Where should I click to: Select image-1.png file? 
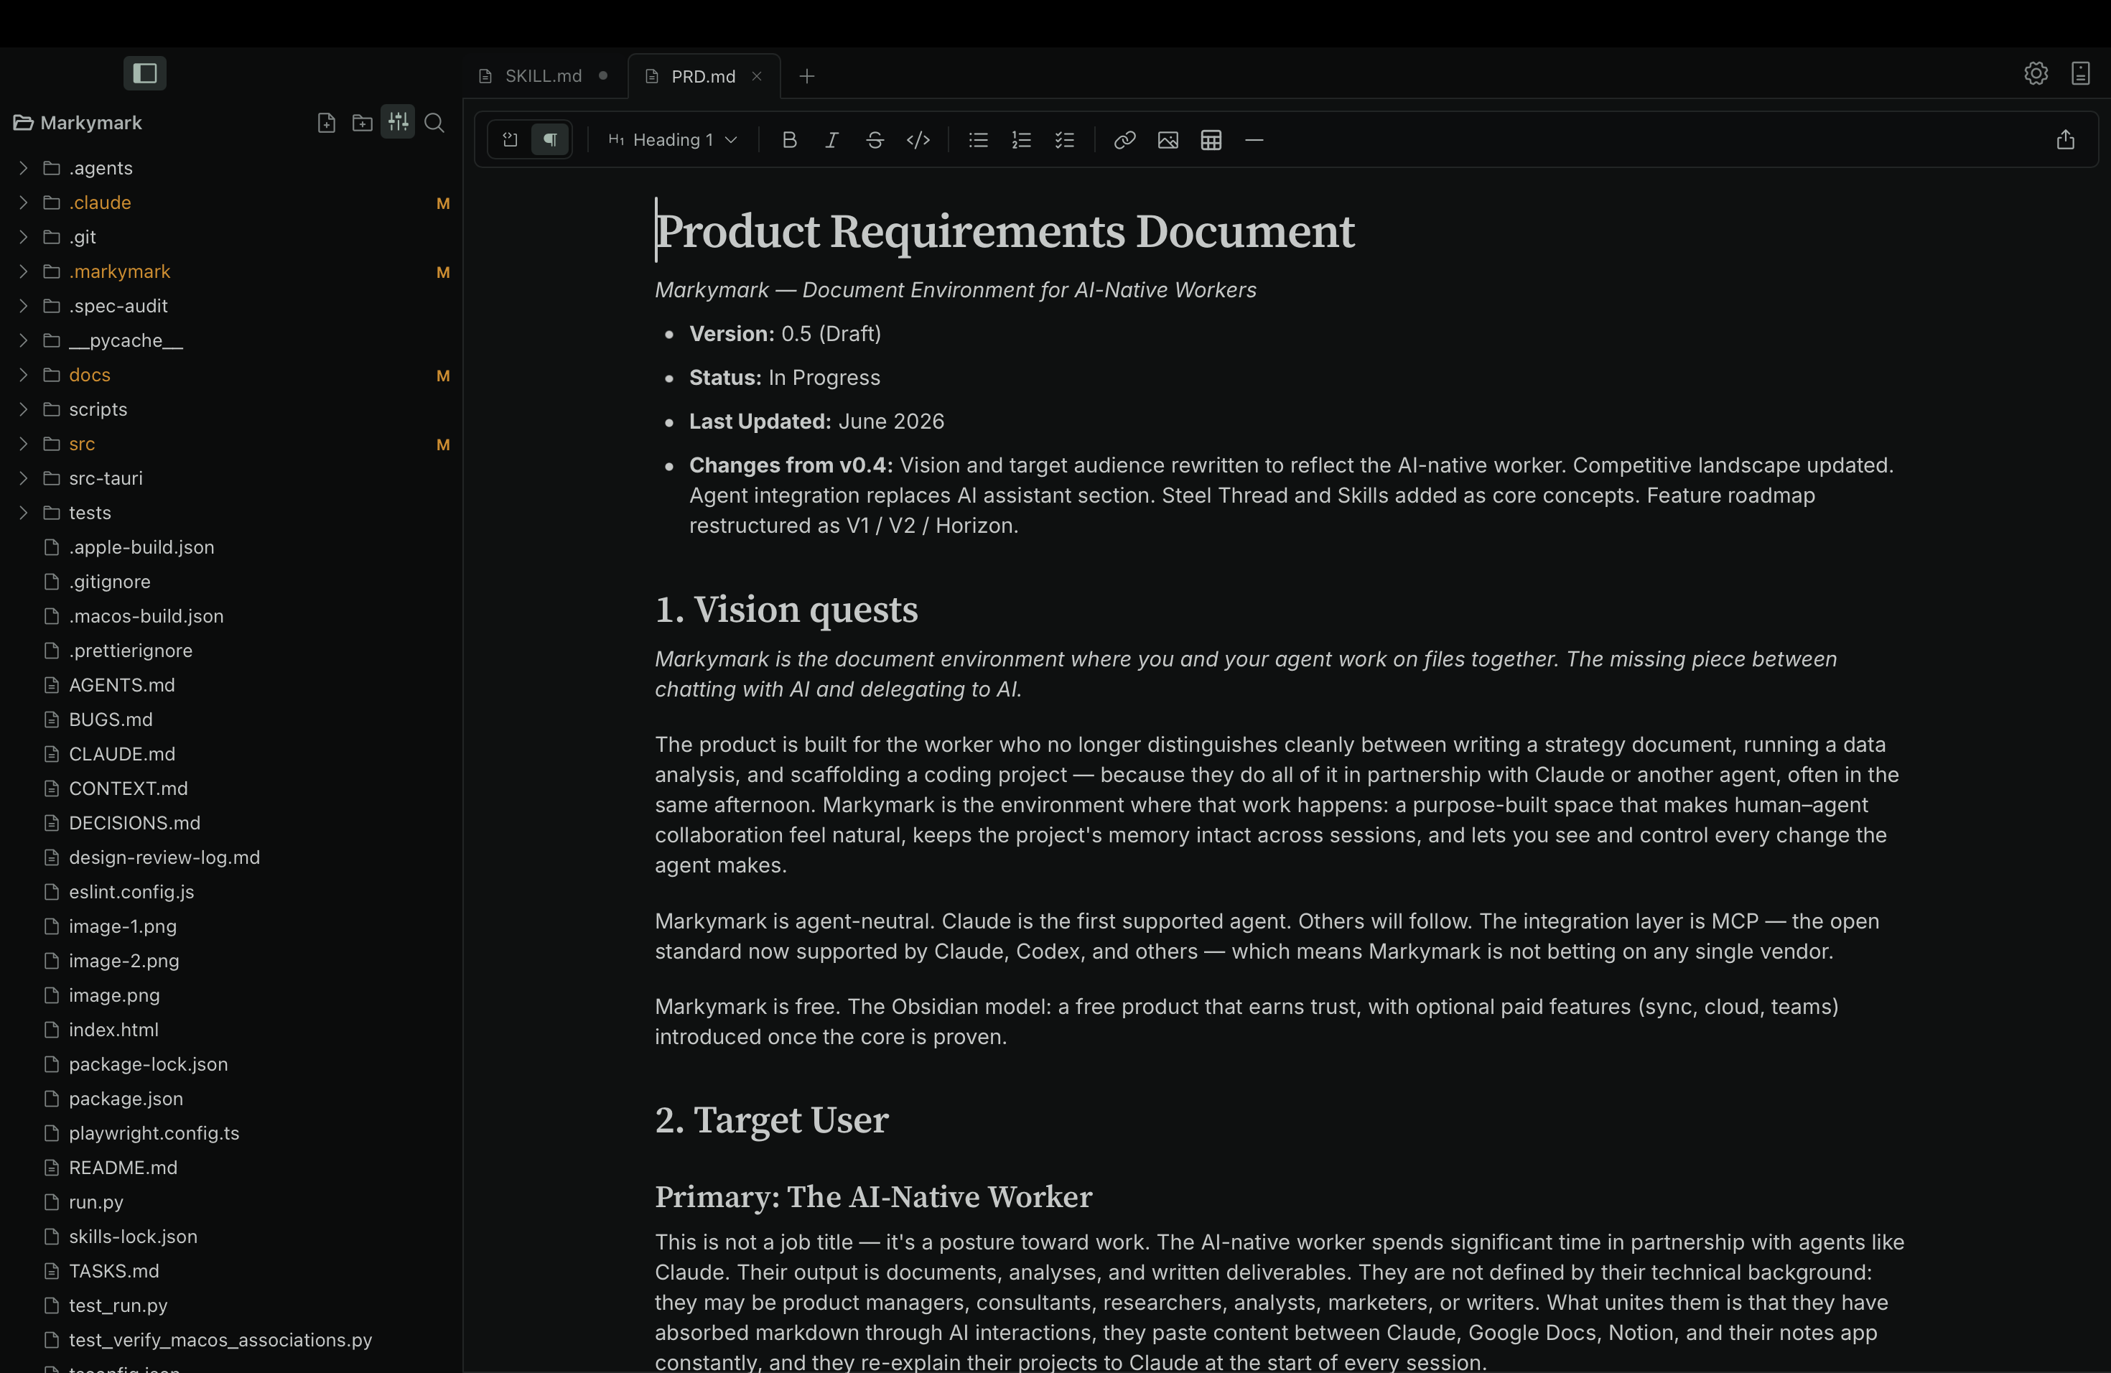(230, 927)
